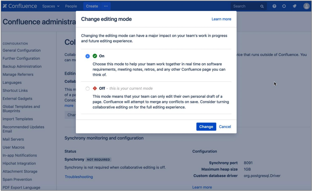
Task: Open the People menu item
Action: [71, 6]
